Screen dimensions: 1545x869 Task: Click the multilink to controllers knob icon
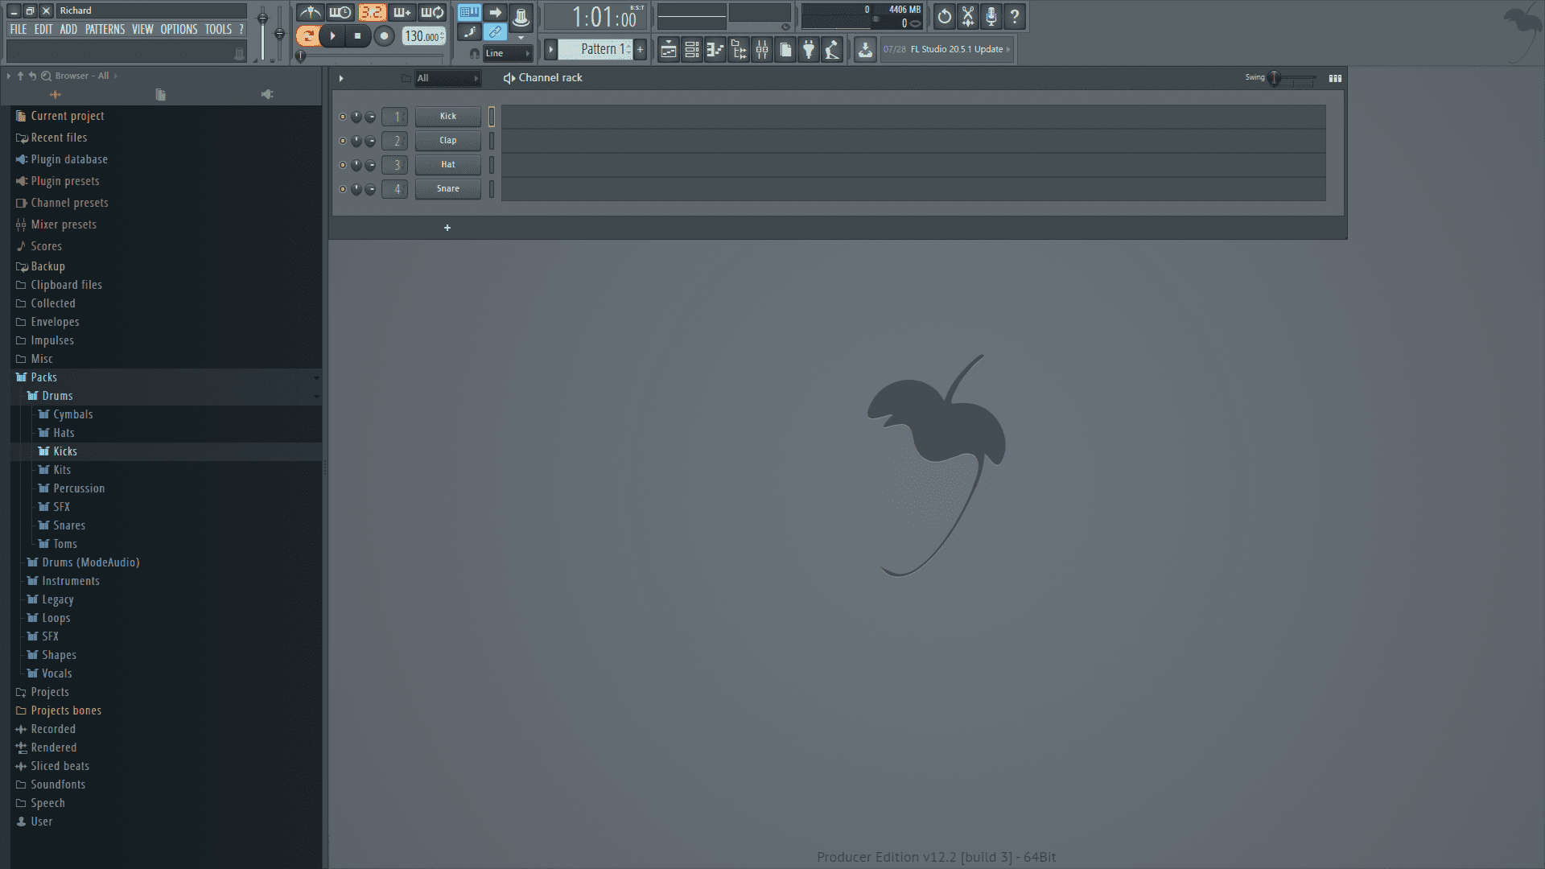(x=521, y=16)
